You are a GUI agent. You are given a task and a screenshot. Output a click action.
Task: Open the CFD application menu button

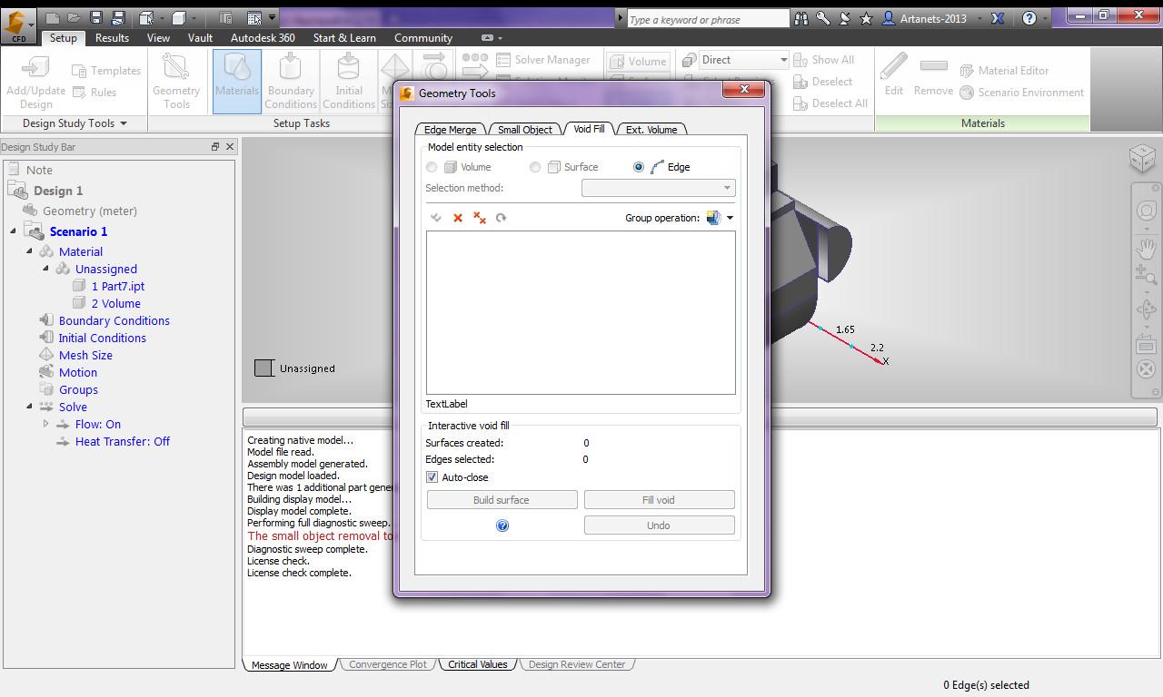coord(18,25)
